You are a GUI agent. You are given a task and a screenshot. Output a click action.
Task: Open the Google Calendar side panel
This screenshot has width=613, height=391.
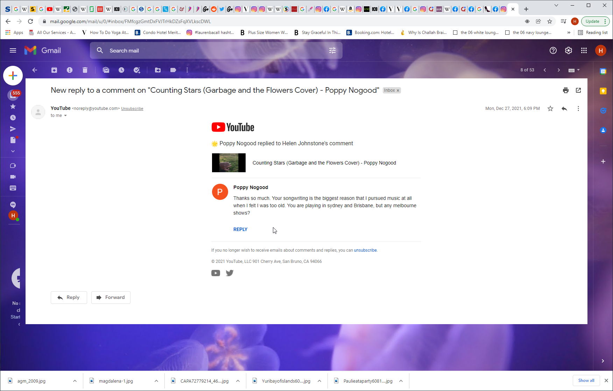tap(603, 71)
